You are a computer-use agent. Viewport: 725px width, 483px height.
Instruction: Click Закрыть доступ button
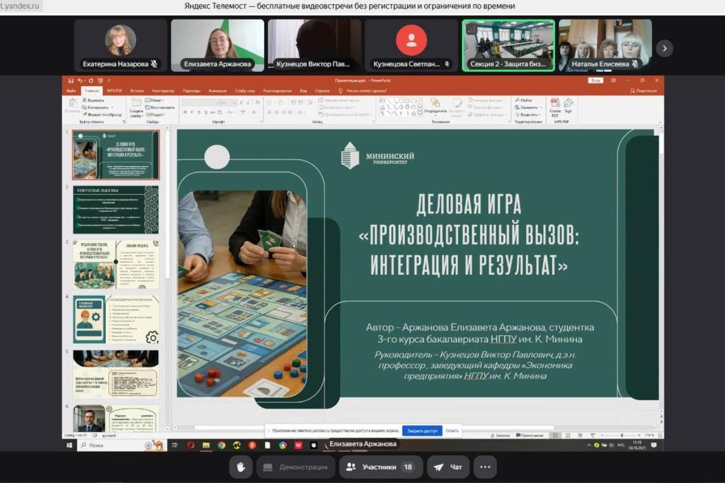point(422,431)
